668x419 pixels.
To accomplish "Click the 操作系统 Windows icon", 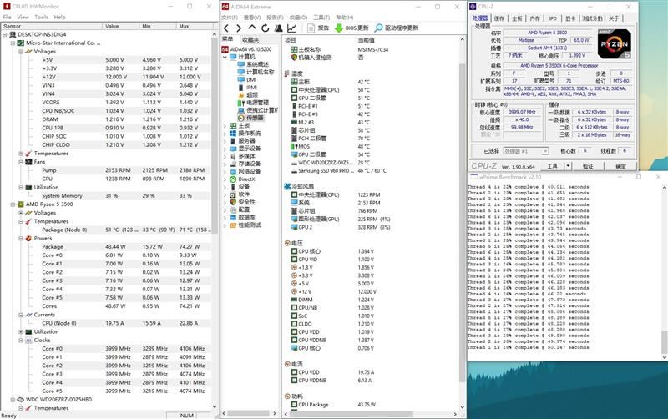I will (233, 134).
